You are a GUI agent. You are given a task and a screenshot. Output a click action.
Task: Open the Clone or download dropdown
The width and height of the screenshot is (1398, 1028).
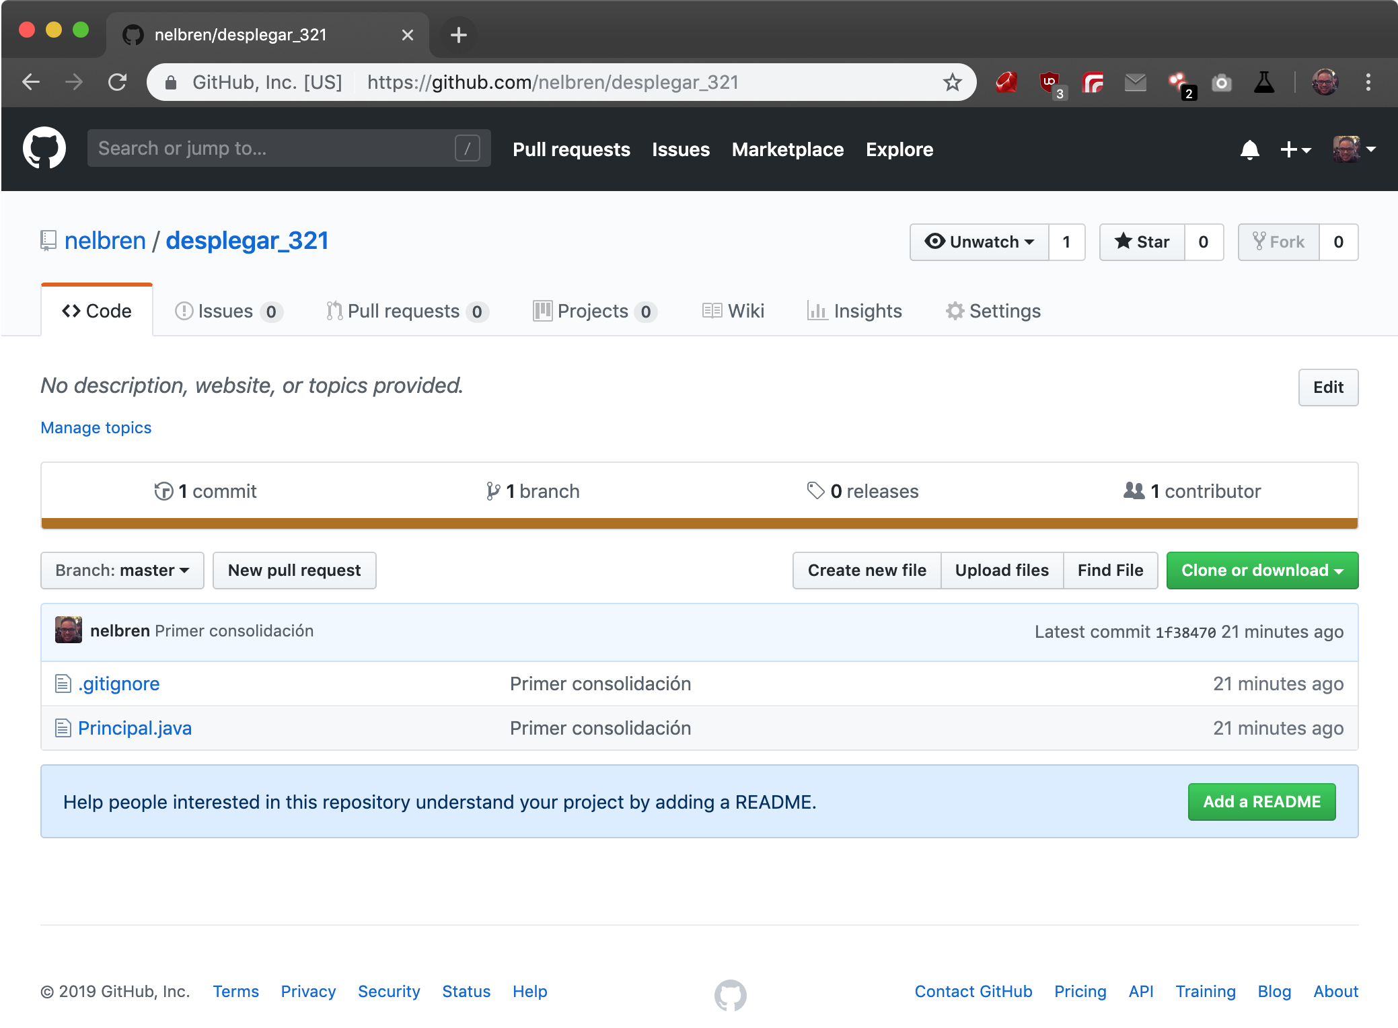(x=1262, y=571)
